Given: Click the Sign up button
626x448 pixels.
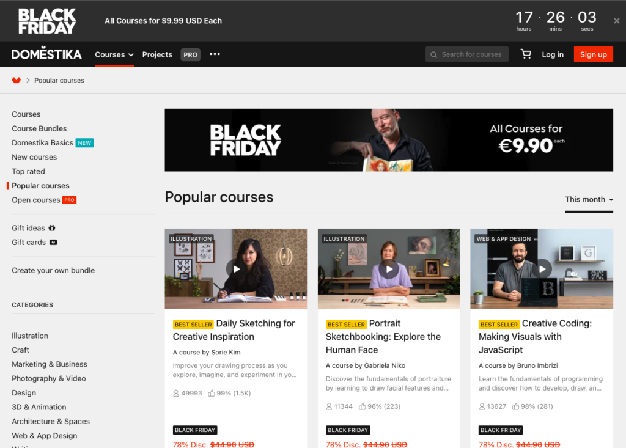Looking at the screenshot, I should (x=593, y=54).
